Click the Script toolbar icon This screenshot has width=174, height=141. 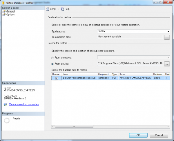click(x=48, y=9)
